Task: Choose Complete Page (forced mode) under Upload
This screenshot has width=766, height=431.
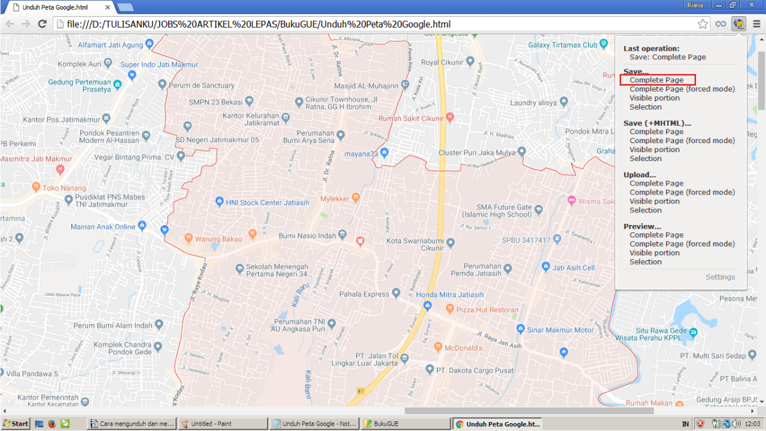Action: tap(682, 192)
